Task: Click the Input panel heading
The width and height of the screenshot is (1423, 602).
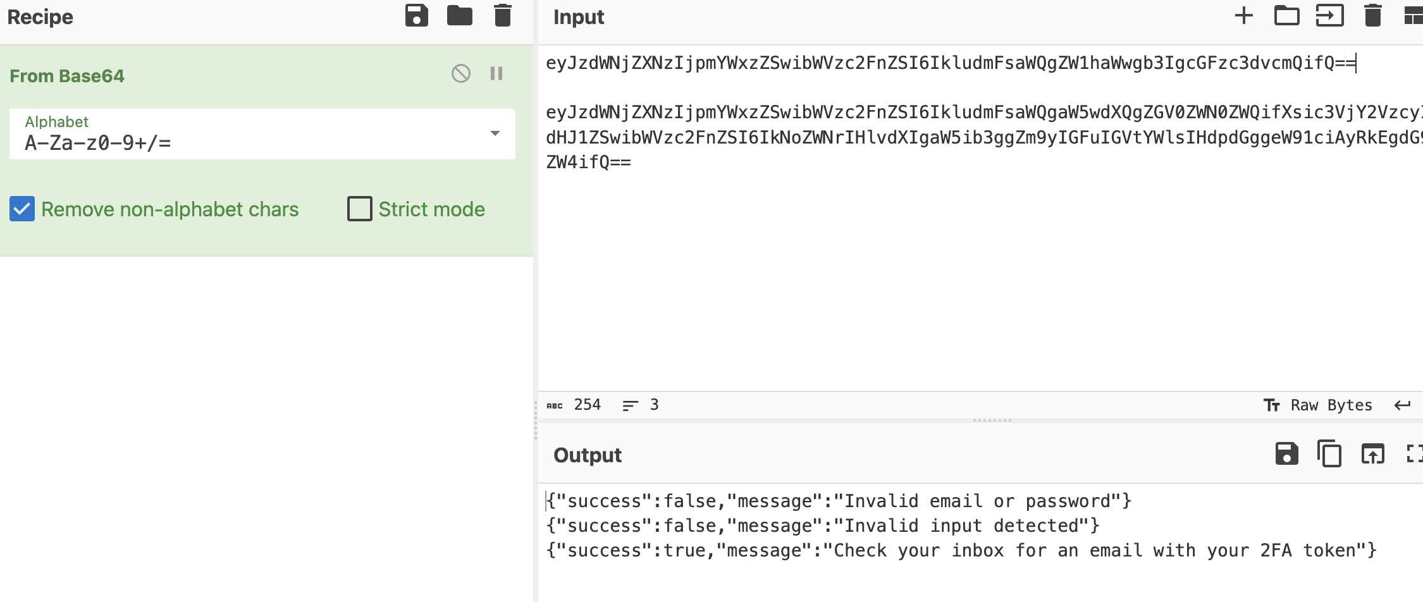Action: click(x=579, y=16)
